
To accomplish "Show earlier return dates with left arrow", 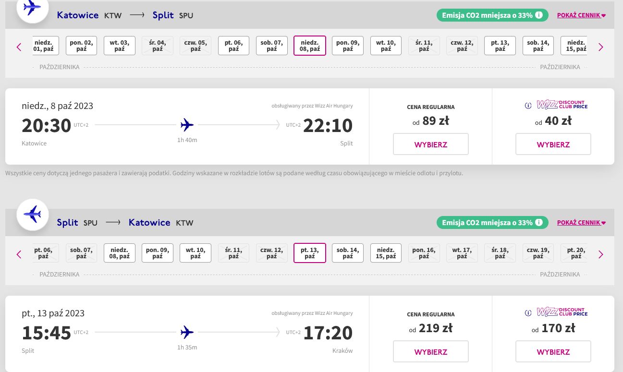I will tap(19, 254).
